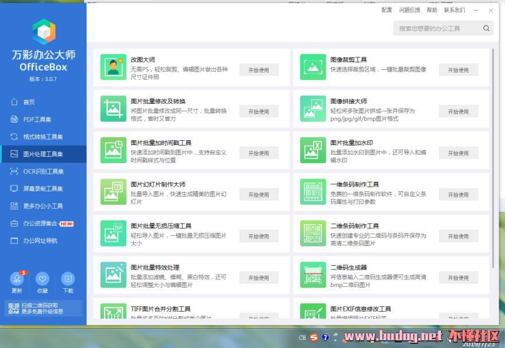505x348 pixels.
Task: Click the 二维码生成器 title text
Action: (x=348, y=267)
